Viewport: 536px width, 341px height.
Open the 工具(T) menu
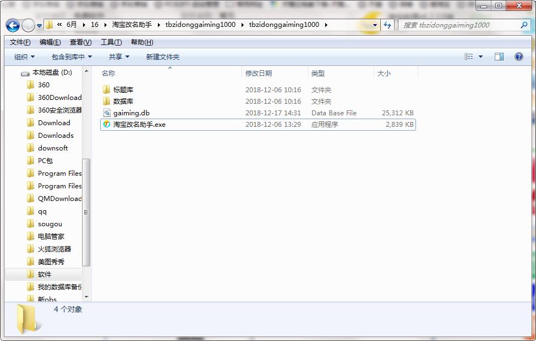point(111,42)
